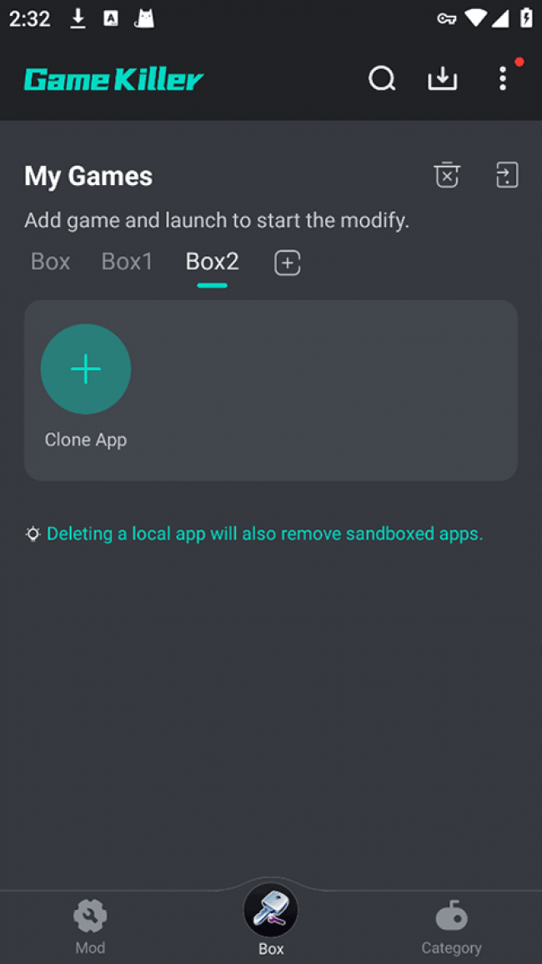Open the Mod section wrench icon

coord(90,916)
